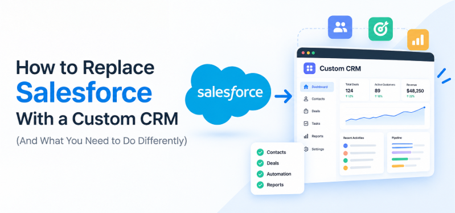Click the revenue line chart
This screenshot has width=455, height=213.
tap(385, 116)
